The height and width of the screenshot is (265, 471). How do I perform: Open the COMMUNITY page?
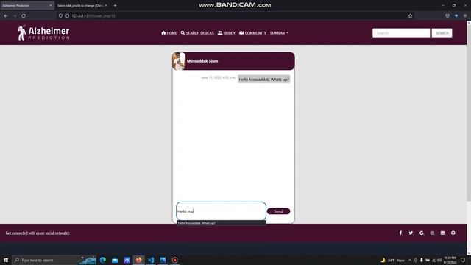click(252, 33)
